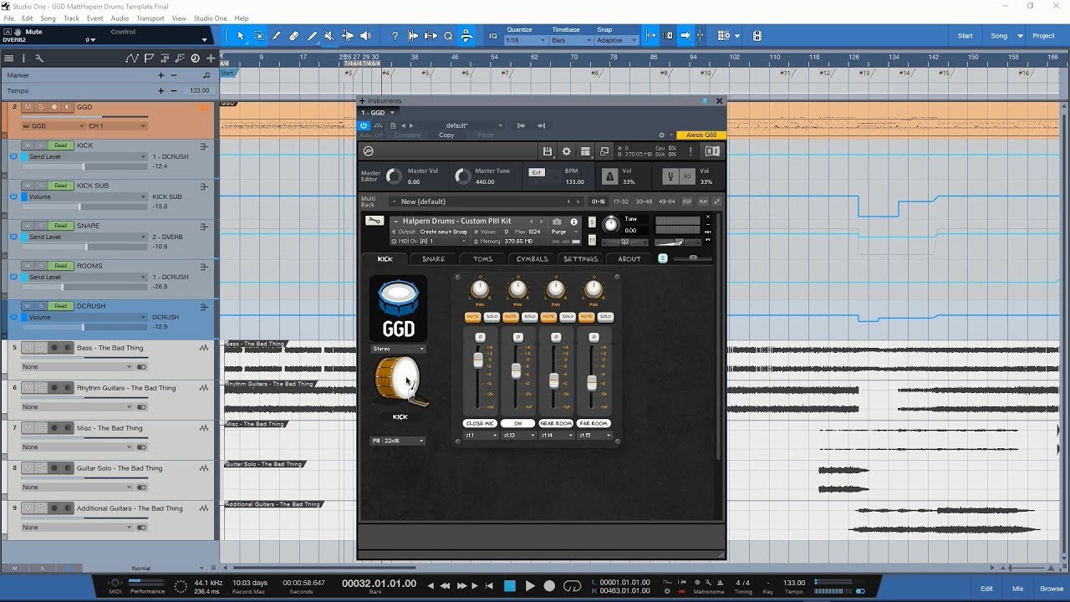Open the PIII 22x16 kick dropdown
Image resolution: width=1070 pixels, height=602 pixels.
(x=398, y=441)
